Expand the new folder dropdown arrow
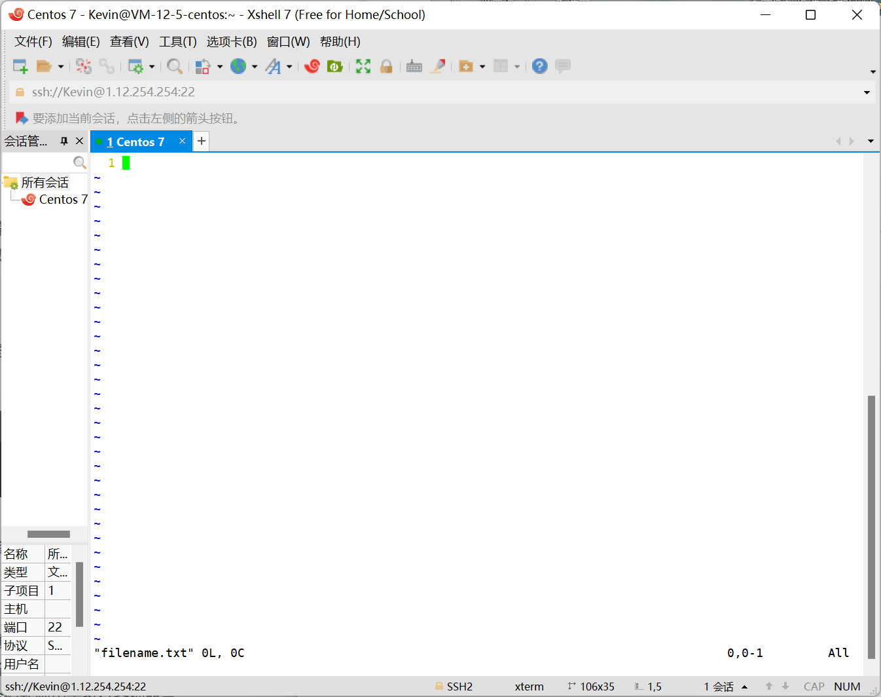This screenshot has height=697, width=881. (x=482, y=66)
